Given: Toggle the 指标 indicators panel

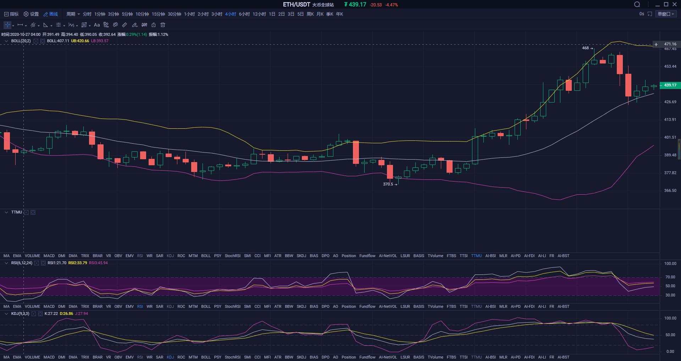Looking at the screenshot, I should pos(11,14).
